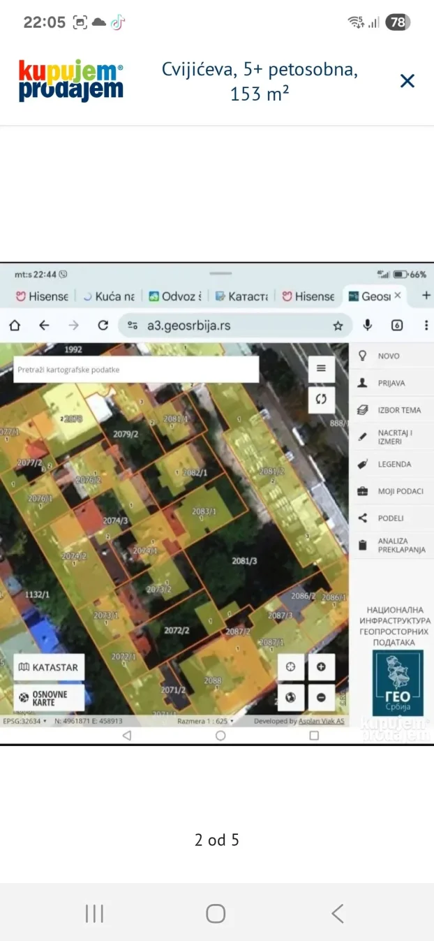The width and height of the screenshot is (434, 941).
Task: Open the map hamburger menu button
Action: [321, 368]
